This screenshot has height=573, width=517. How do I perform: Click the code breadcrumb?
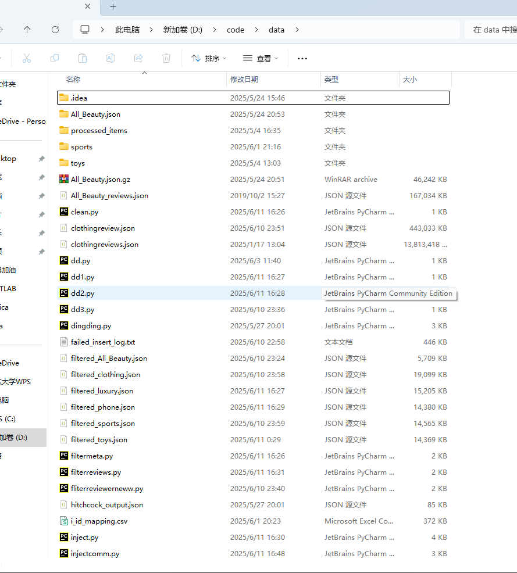click(236, 30)
